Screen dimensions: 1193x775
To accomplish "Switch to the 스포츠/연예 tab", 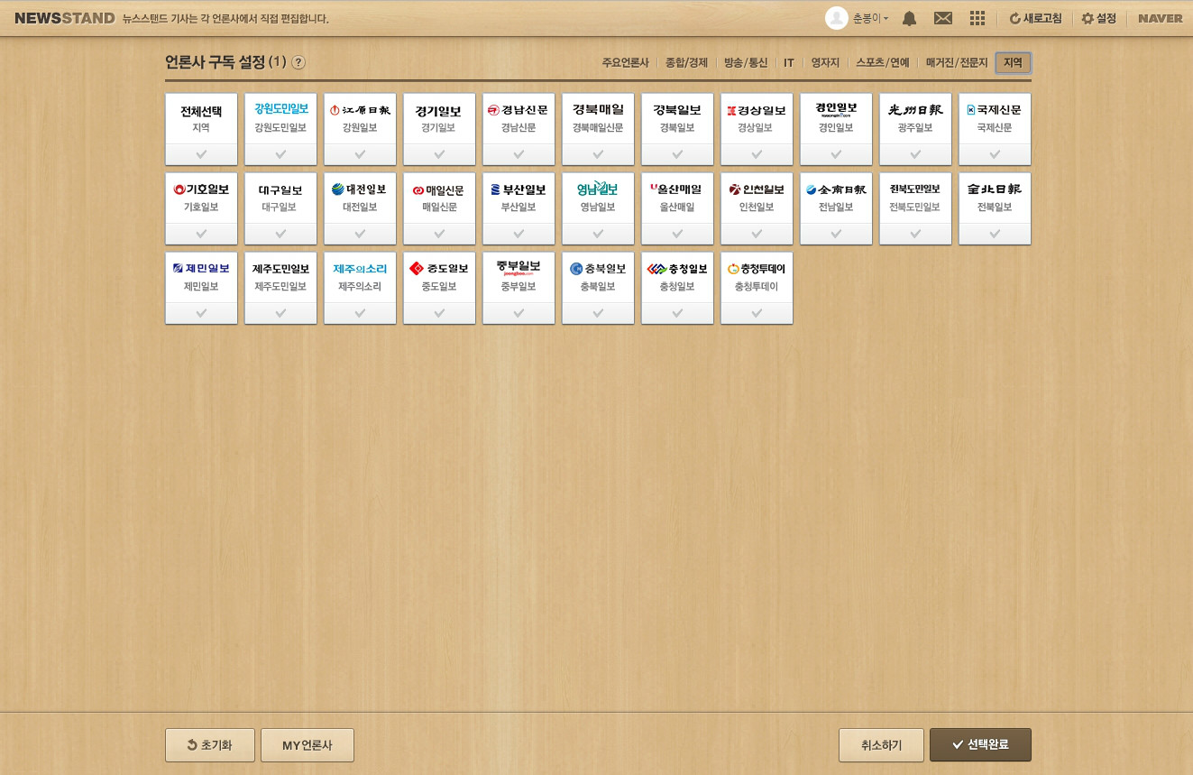I will (x=883, y=63).
